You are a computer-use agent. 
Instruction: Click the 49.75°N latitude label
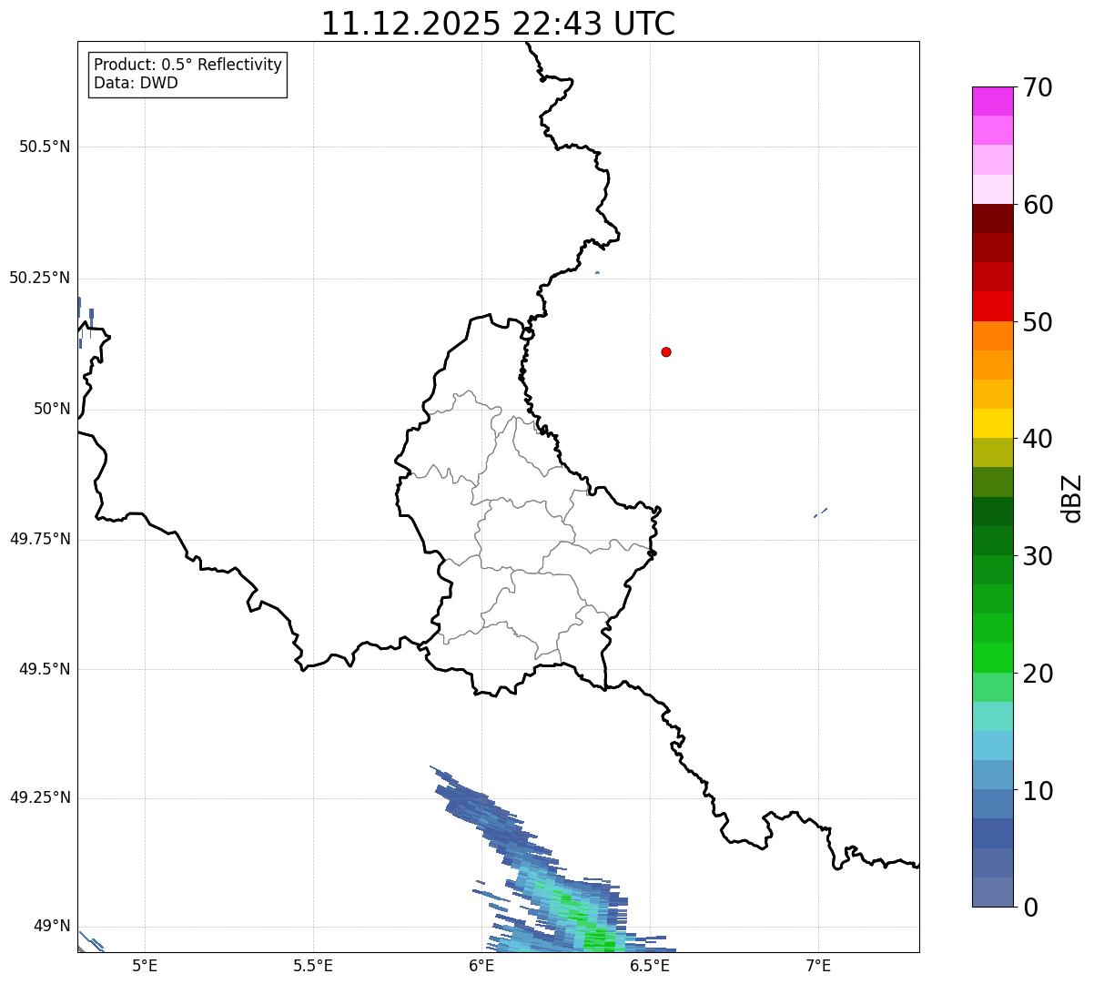click(40, 539)
